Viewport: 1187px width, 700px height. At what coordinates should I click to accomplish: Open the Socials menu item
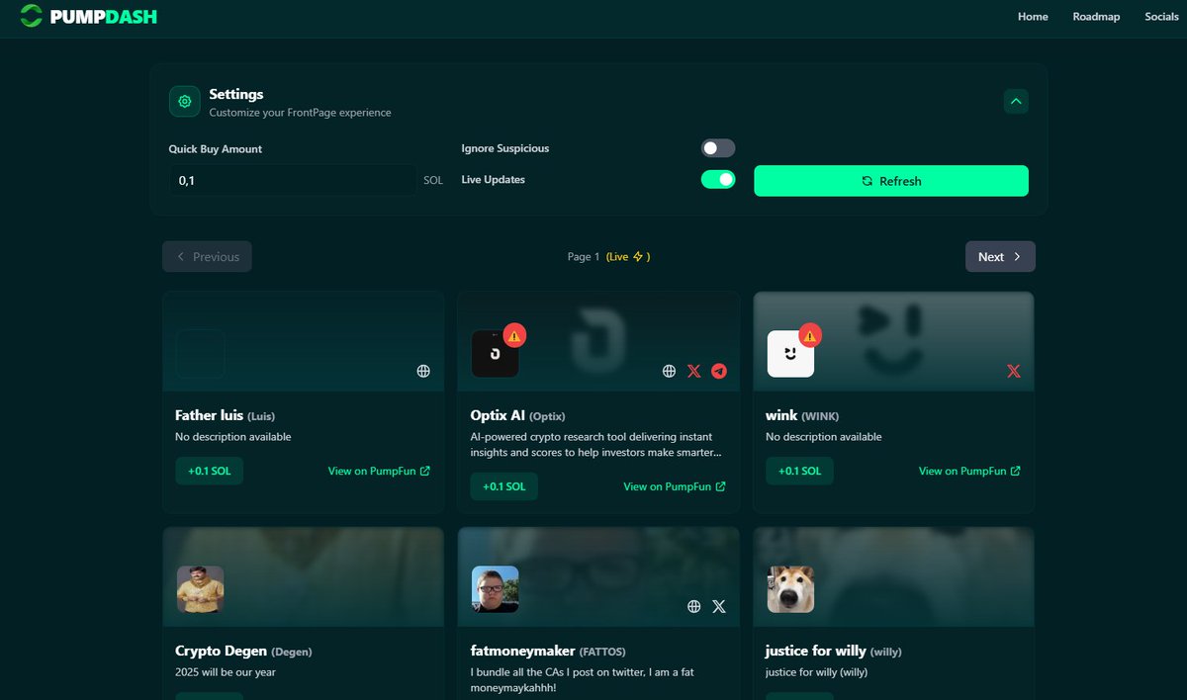tap(1160, 17)
